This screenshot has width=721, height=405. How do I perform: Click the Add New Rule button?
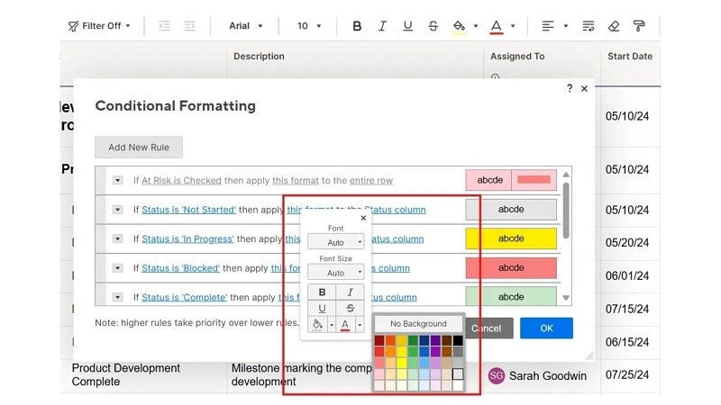pyautogui.click(x=139, y=148)
